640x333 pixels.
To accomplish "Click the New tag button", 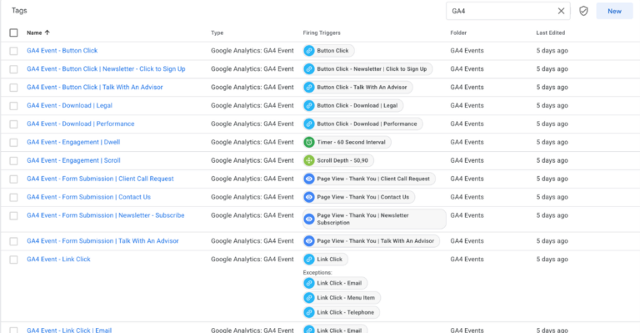I will [614, 11].
